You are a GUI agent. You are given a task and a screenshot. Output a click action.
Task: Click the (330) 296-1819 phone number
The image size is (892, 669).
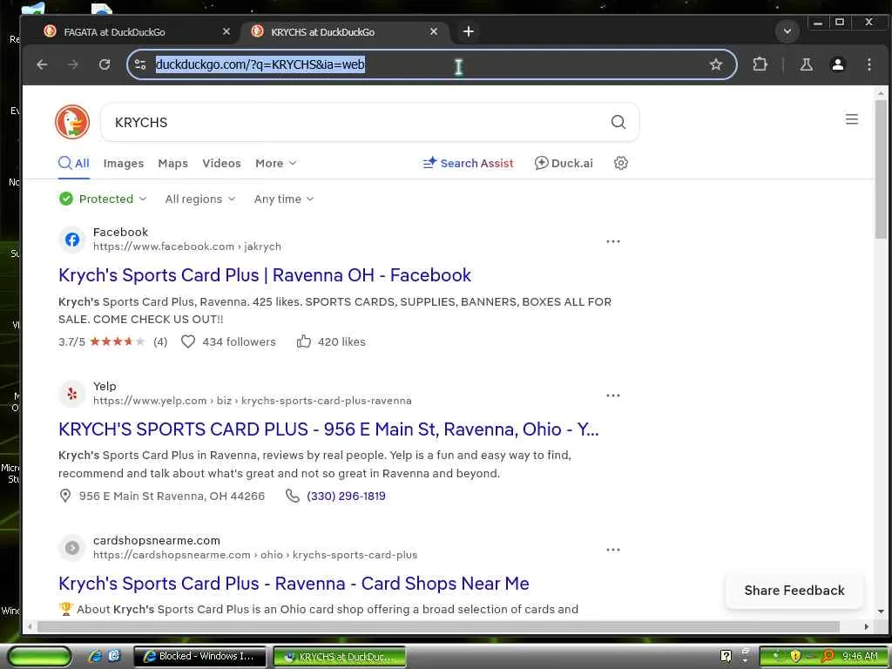pyautogui.click(x=346, y=496)
